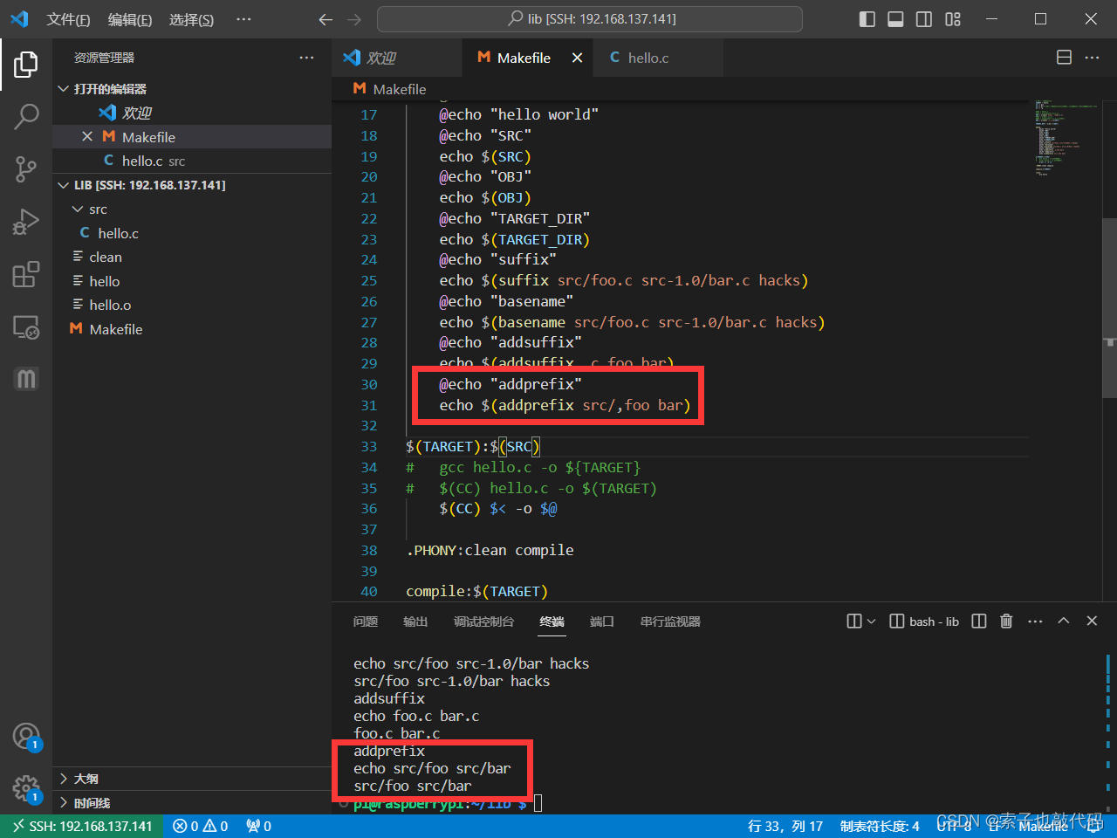Viewport: 1117px width, 838px height.
Task: Open the Extensions view
Action: 26,274
